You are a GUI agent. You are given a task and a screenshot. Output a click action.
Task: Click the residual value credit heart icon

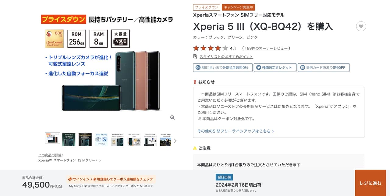point(259,68)
